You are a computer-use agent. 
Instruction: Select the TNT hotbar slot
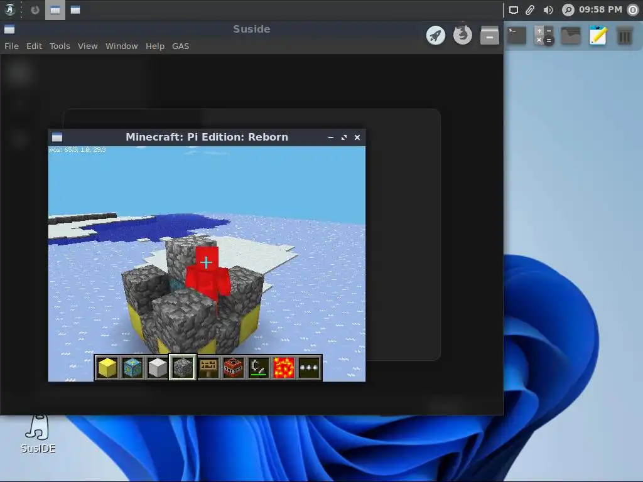point(234,368)
